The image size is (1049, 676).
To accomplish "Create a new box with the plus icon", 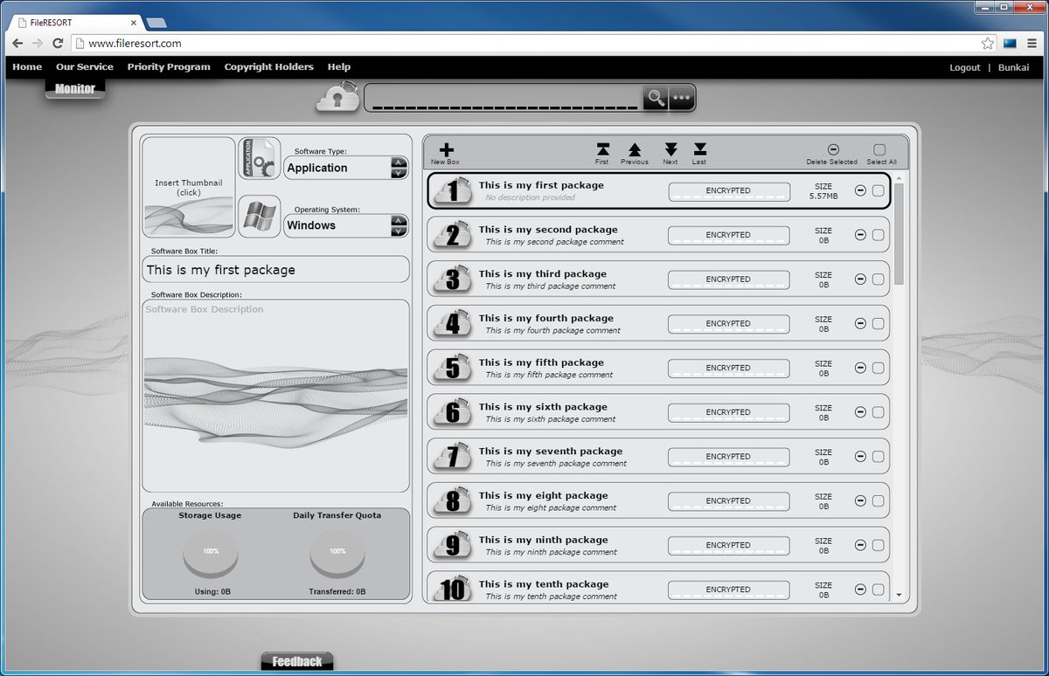I will [445, 148].
